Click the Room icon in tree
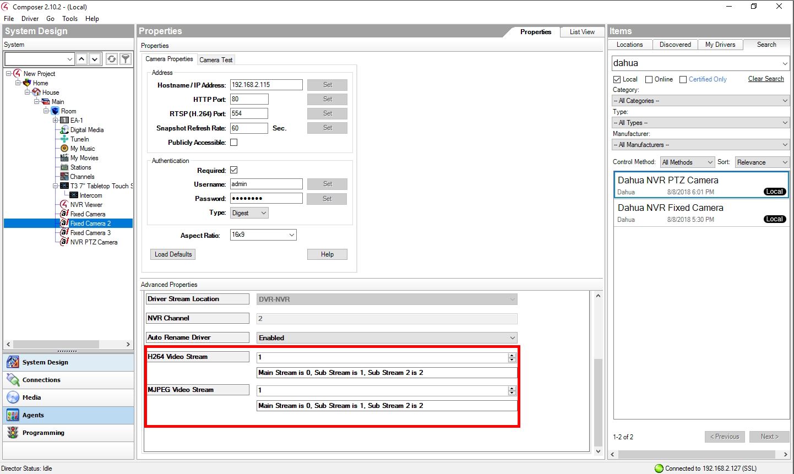 55,111
